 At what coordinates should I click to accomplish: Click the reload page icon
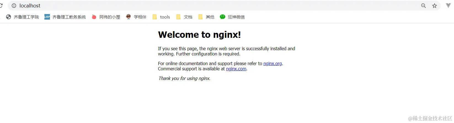tap(1, 6)
